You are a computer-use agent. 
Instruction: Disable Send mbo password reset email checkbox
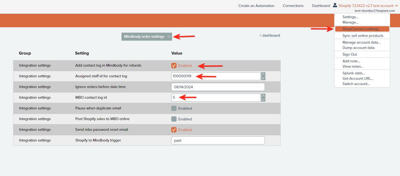(174, 130)
